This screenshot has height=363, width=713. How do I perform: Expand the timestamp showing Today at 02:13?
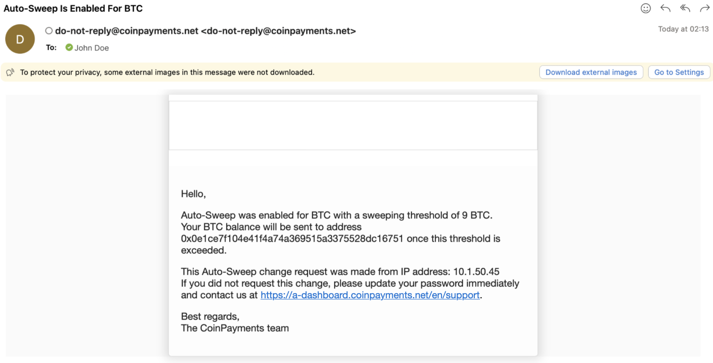tap(683, 29)
